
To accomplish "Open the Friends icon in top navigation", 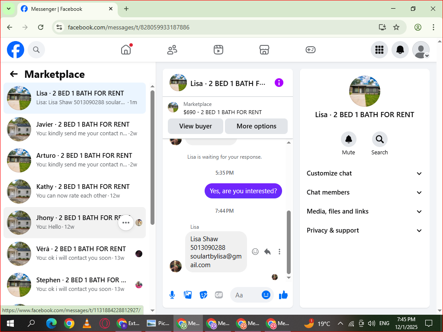I will 172,50.
